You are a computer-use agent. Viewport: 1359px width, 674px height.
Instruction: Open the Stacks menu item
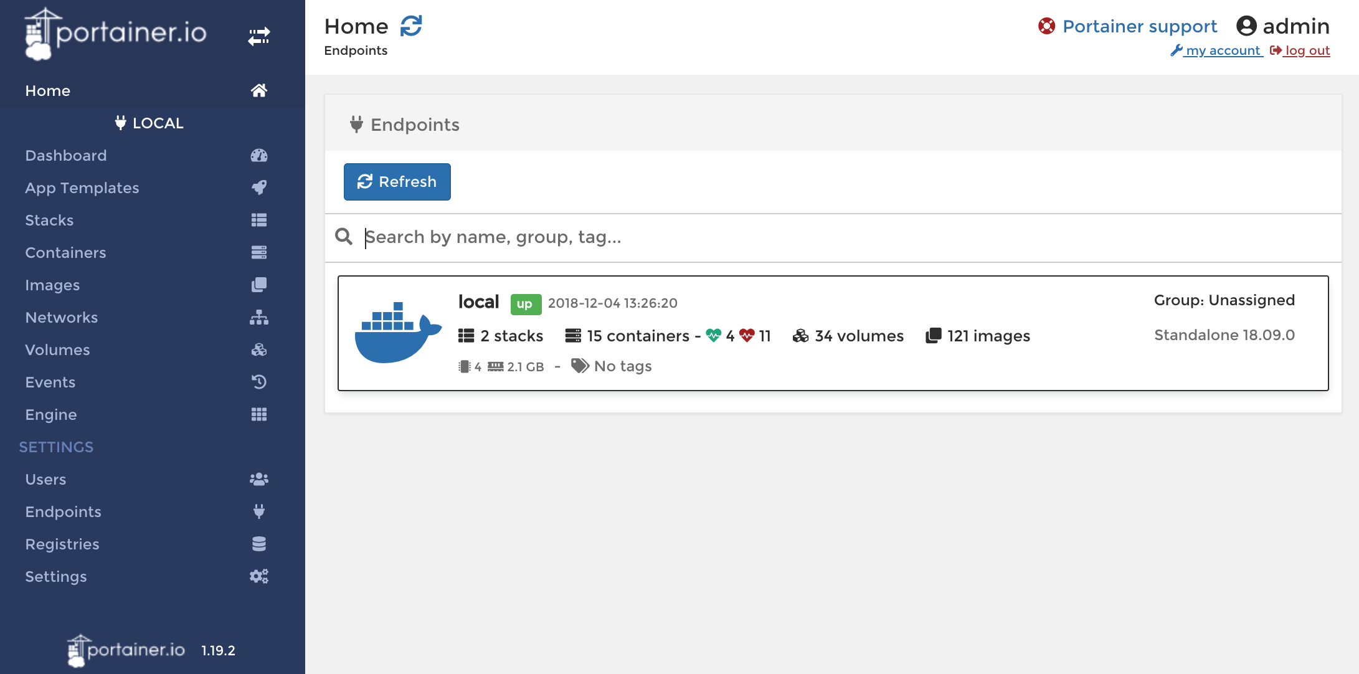tap(49, 221)
